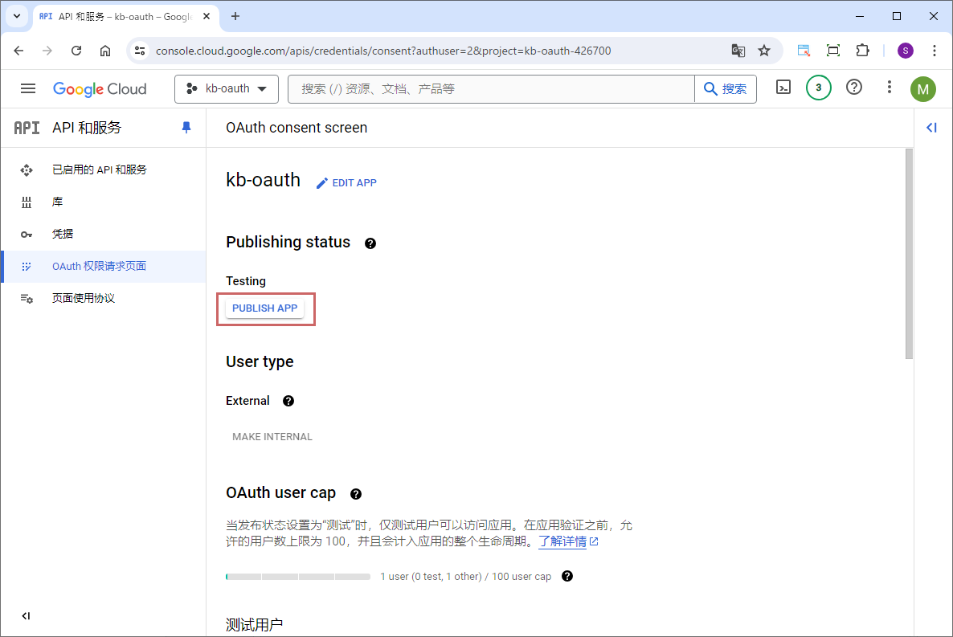The width and height of the screenshot is (953, 637).
Task: Go to 已启用的 API 和服务 menu item
Action: (x=99, y=170)
